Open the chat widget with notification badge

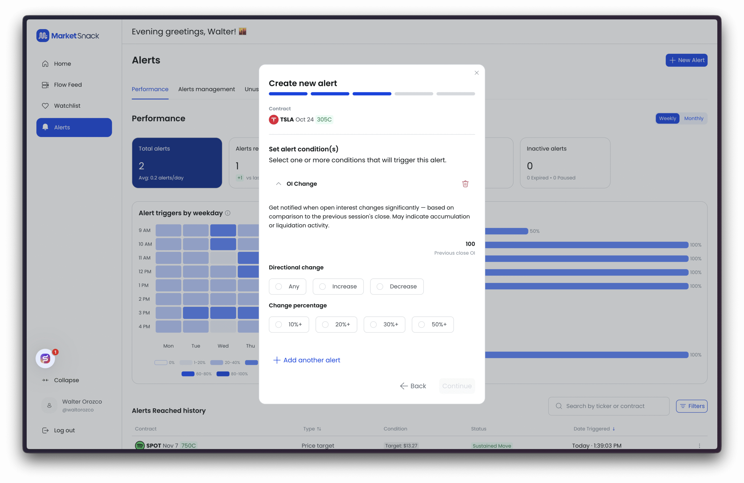46,358
